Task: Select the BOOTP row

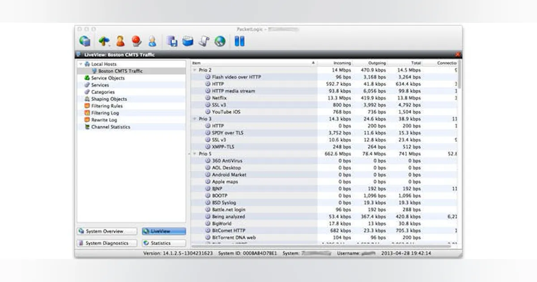Action: click(324, 196)
